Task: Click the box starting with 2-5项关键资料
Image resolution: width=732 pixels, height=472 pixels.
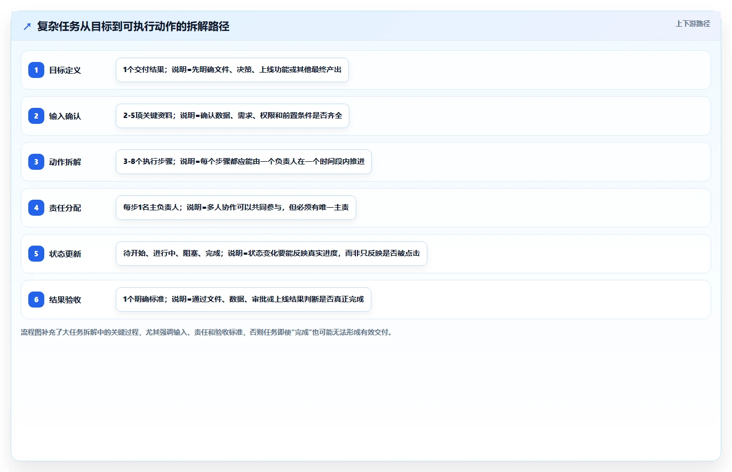Action: [x=233, y=116]
